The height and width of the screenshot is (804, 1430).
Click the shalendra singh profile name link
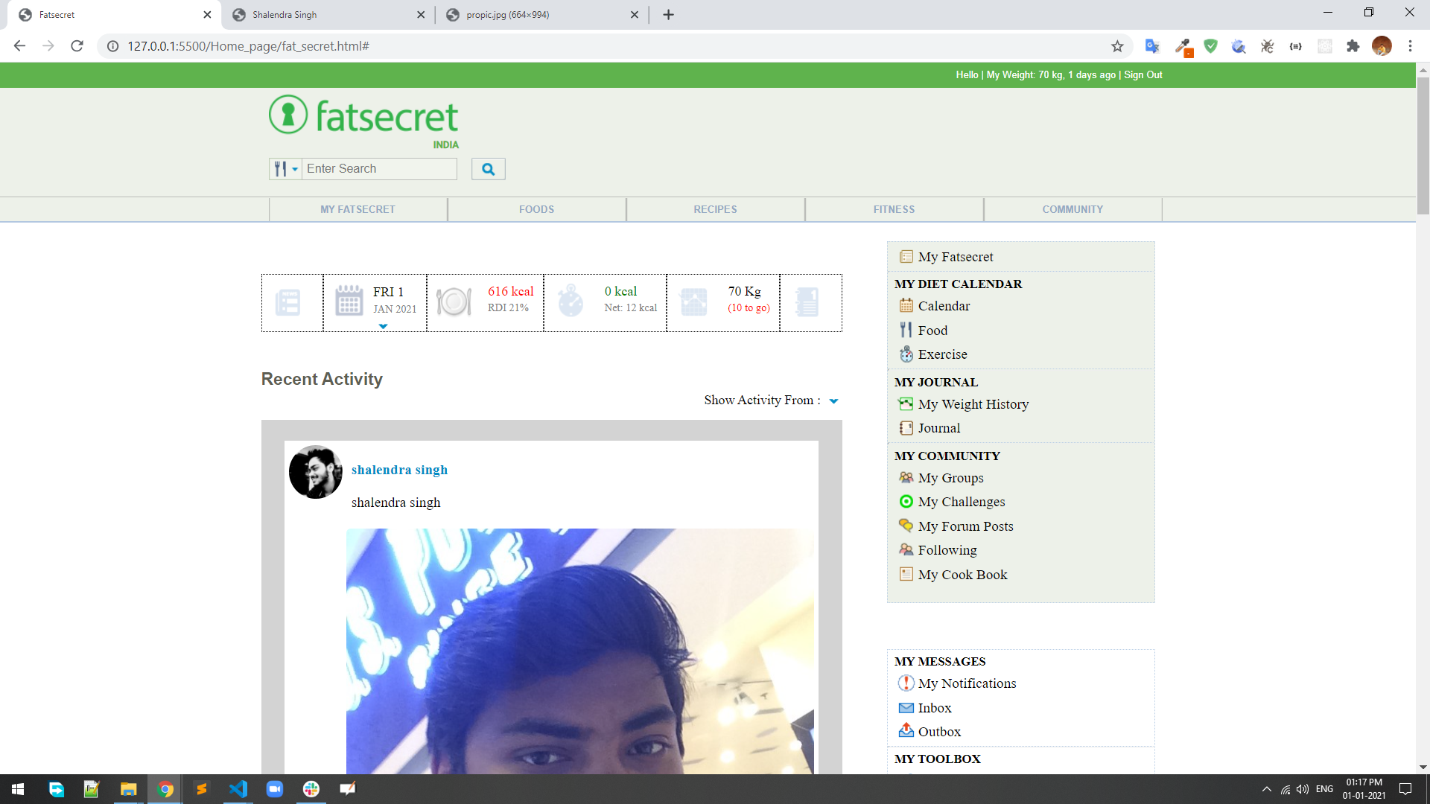(x=399, y=470)
